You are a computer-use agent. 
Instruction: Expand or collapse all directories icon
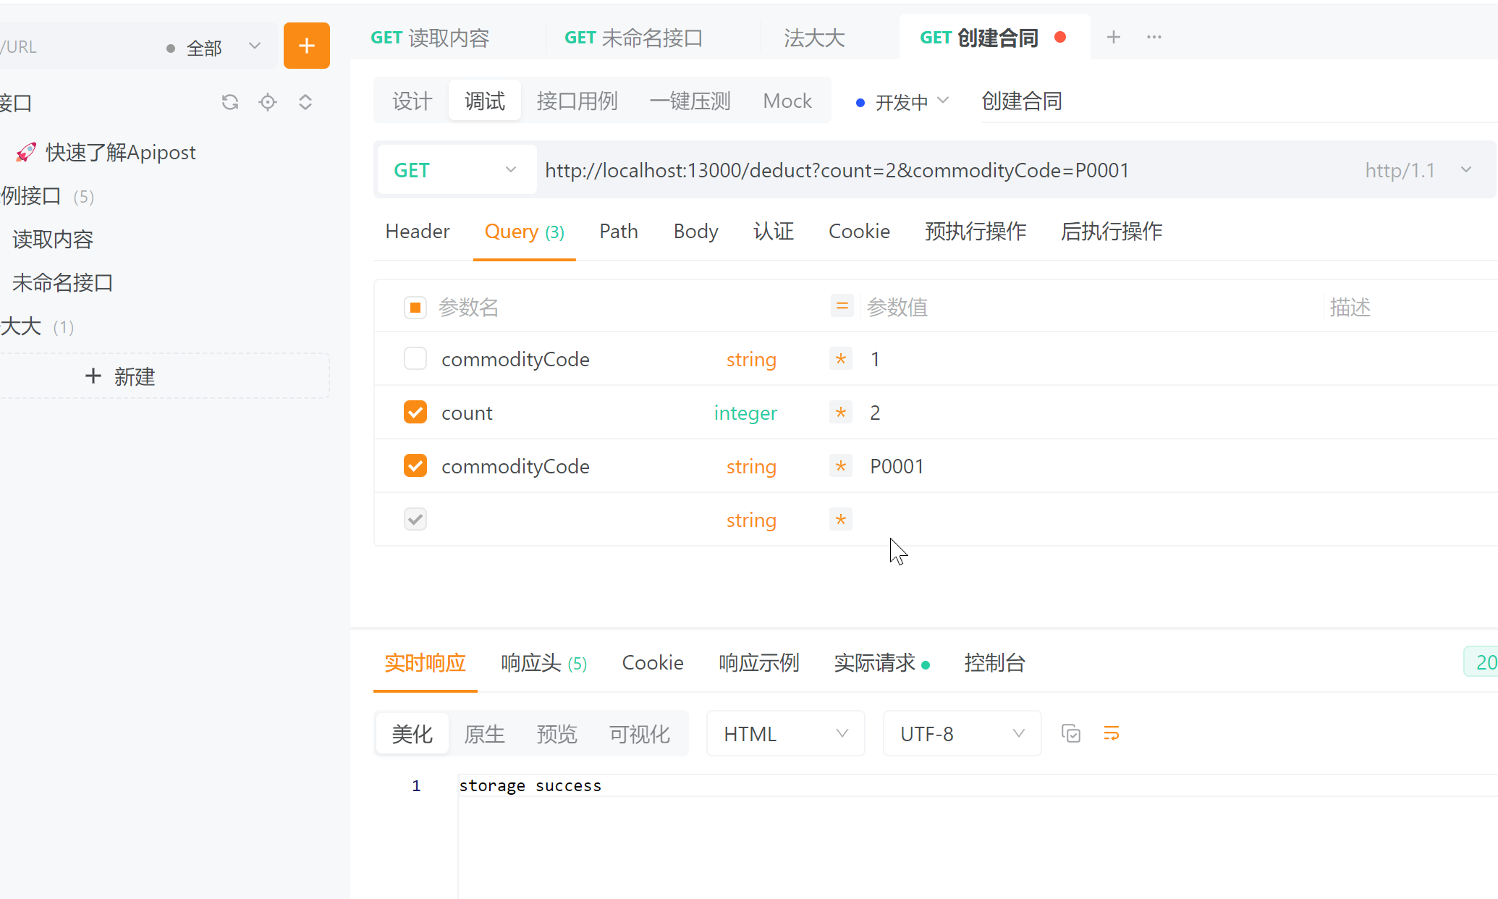[305, 102]
